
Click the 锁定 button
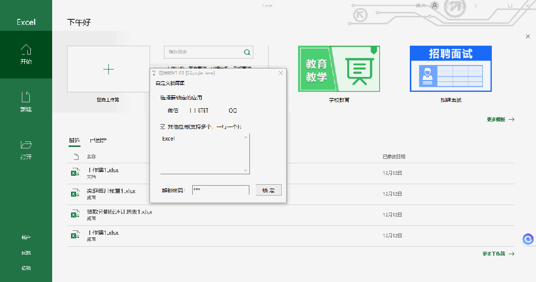click(x=269, y=190)
